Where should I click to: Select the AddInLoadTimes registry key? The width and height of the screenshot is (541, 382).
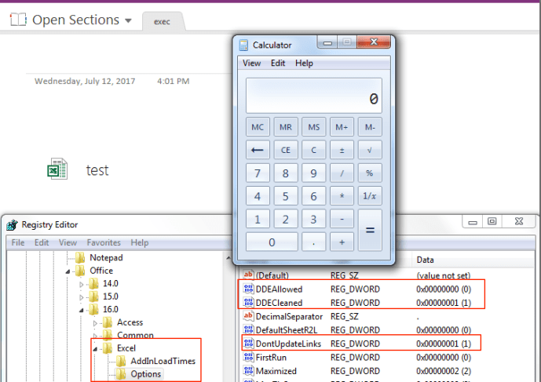pos(163,361)
